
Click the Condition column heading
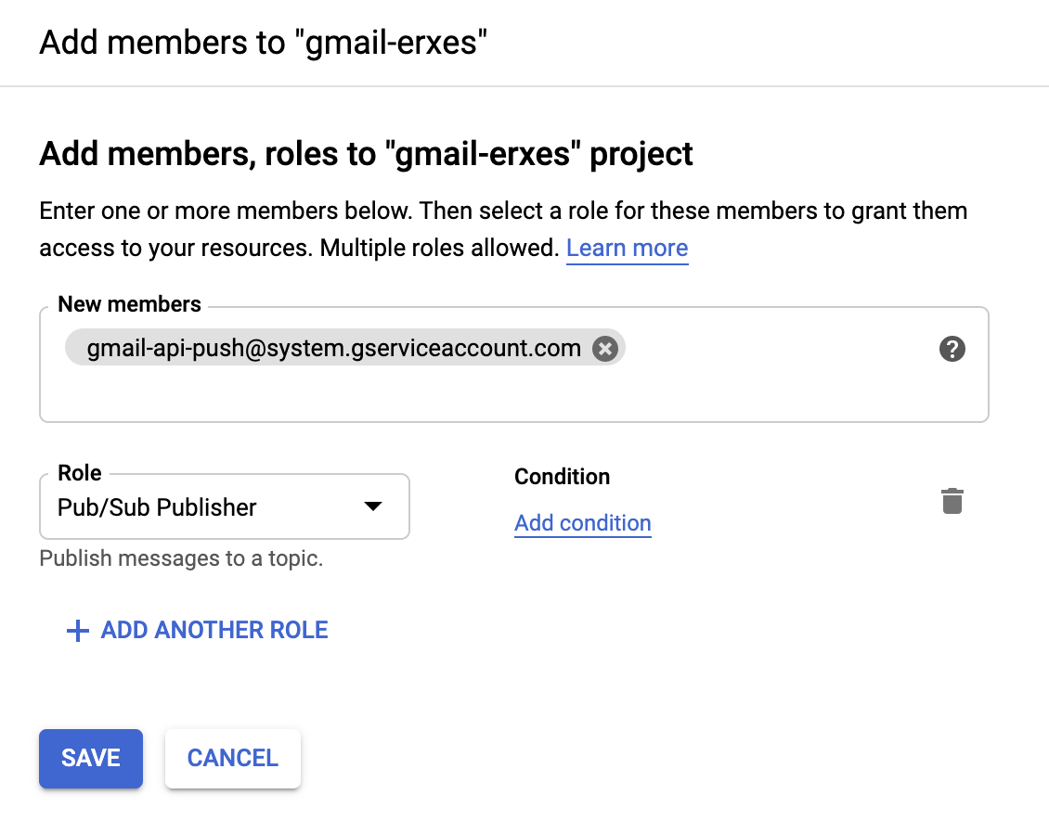(x=562, y=477)
